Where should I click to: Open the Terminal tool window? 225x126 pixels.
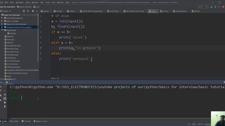pos(26,121)
